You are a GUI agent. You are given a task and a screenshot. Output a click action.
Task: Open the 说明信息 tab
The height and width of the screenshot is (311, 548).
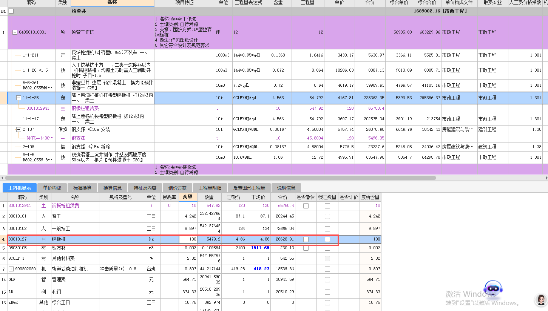point(286,188)
